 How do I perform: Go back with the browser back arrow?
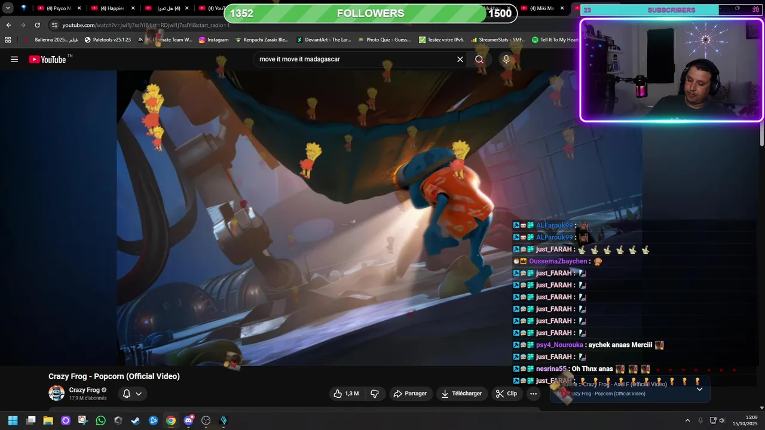tap(8, 25)
